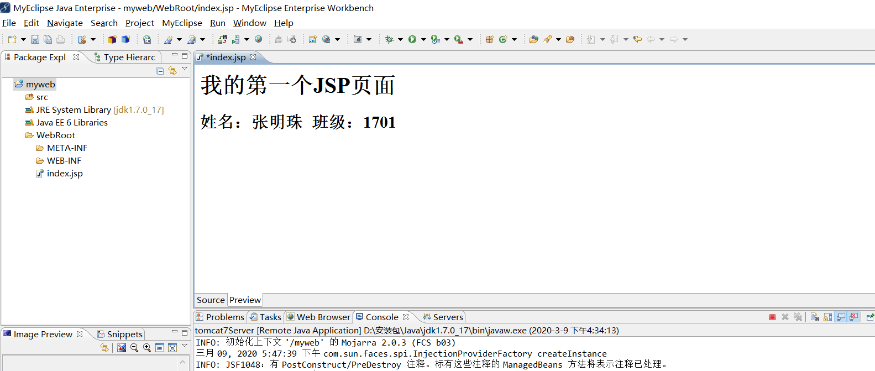Screen dimensions: 875x371
Task: Click the Back navigation arrow icon
Action: coord(651,39)
